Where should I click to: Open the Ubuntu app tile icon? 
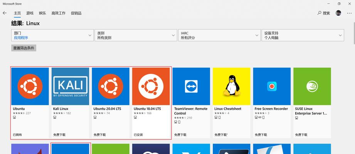[30, 86]
